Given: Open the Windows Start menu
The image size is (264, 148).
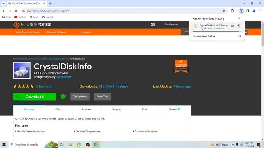Looking at the screenshot, I should pyautogui.click(x=4, y=144).
